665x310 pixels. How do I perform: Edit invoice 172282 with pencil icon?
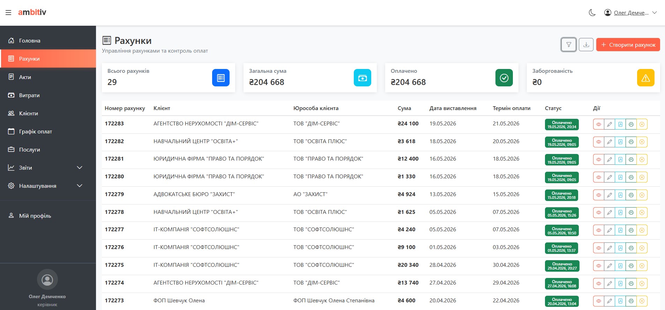pyautogui.click(x=610, y=142)
